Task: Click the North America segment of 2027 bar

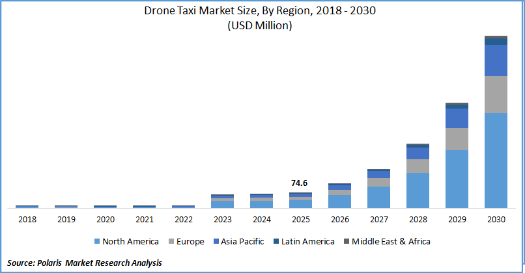Action: point(378,197)
